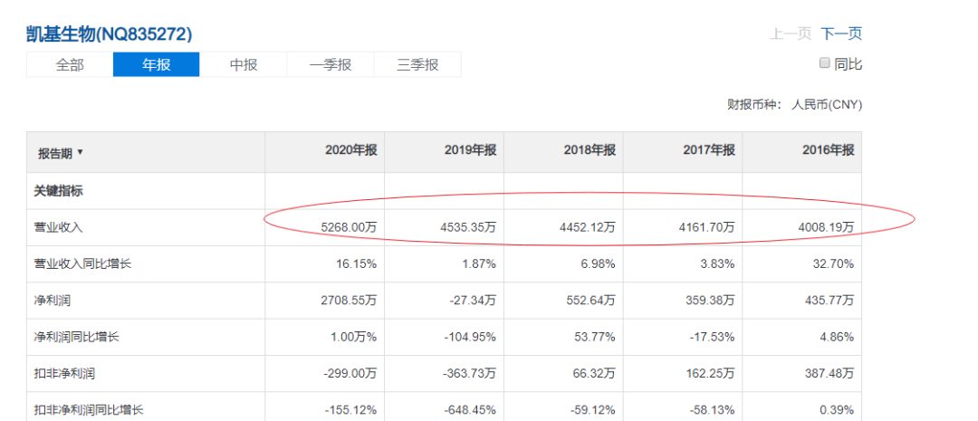The height and width of the screenshot is (421, 978).
Task: Select the 年报 tab
Action: [156, 64]
